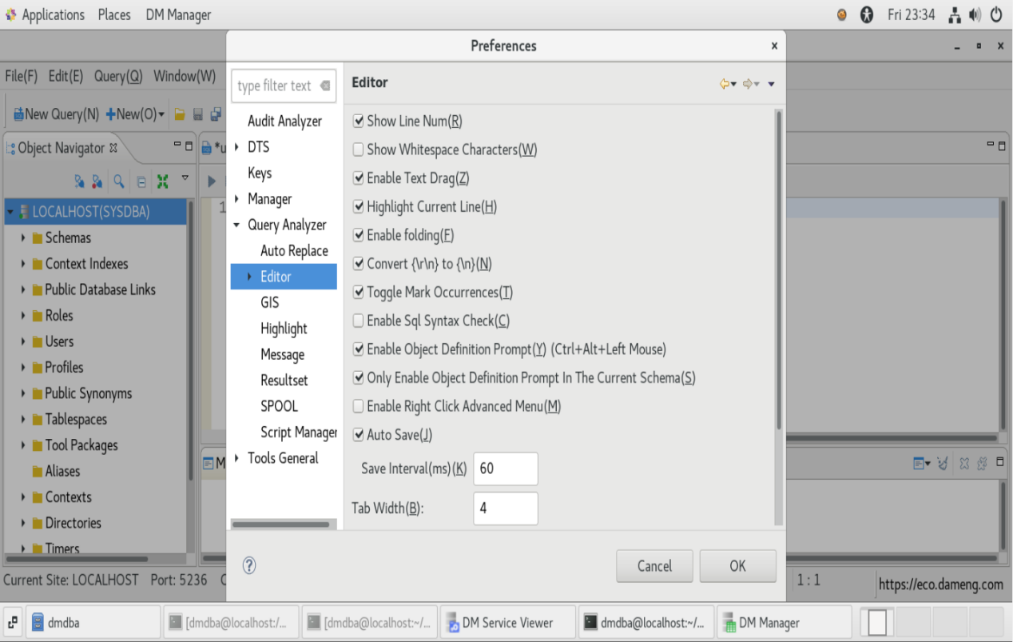1013x642 pixels.
Task: Toggle Enable folding(F) checkbox
Action: (358, 235)
